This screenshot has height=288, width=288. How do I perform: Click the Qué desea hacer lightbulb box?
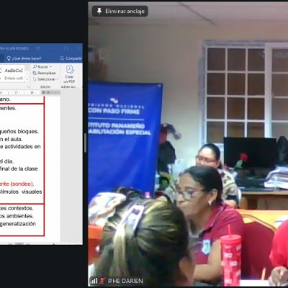(x=24, y=58)
